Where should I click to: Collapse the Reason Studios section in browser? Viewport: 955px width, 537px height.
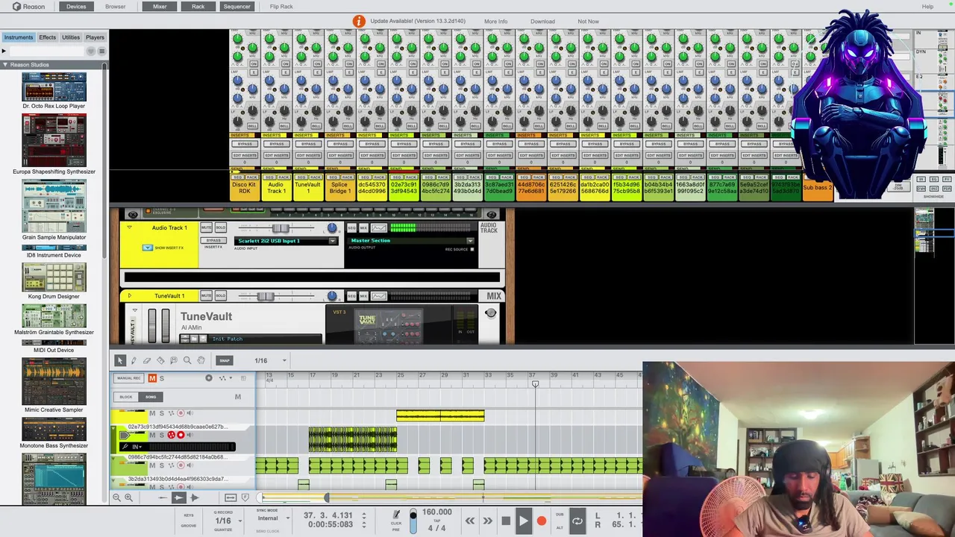pos(4,65)
